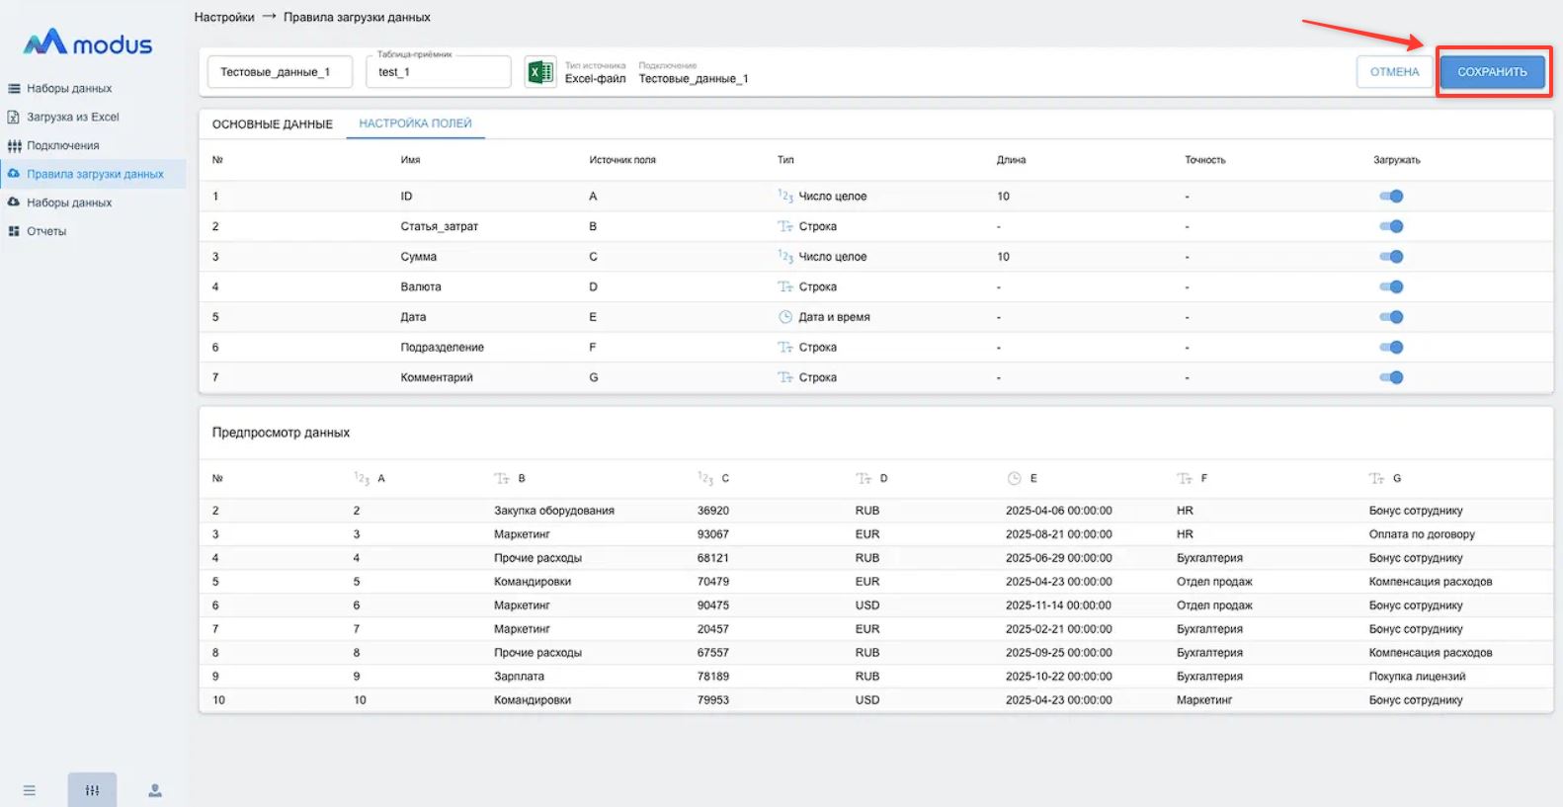Click the green Excel file icon
This screenshot has width=1563, height=807.
[x=540, y=72]
